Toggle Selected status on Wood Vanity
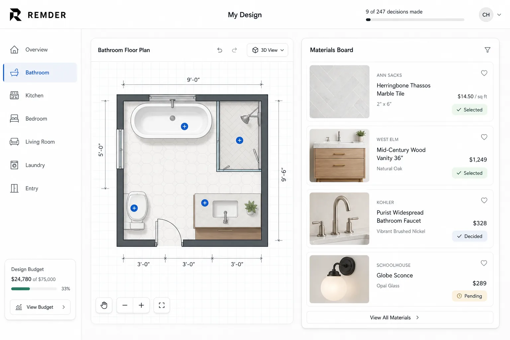The height and width of the screenshot is (340, 510). pyautogui.click(x=469, y=173)
